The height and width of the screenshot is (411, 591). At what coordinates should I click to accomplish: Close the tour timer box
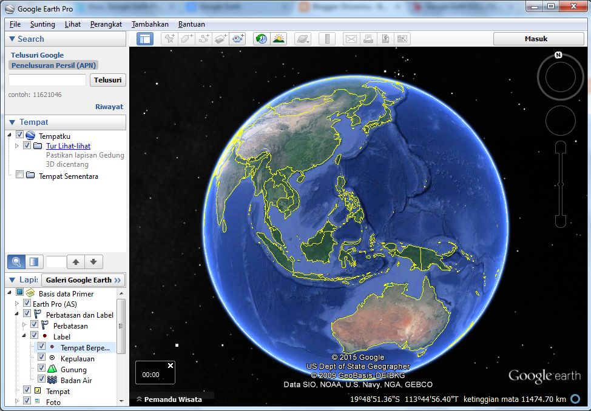[171, 366]
